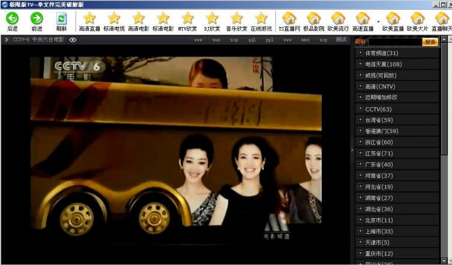Image resolution: width=452 pixels, height=265 pixels.
Task: Expand the 北京市(11) channel group
Action: tap(360, 220)
